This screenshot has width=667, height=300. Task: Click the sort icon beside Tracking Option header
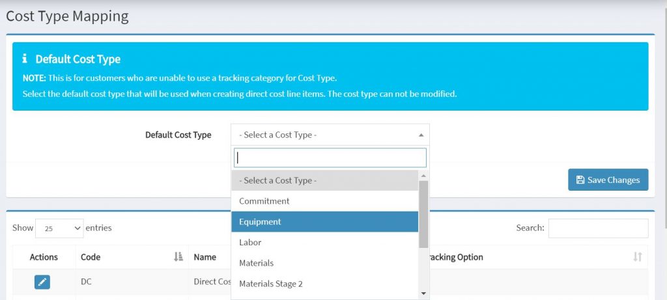(638, 257)
